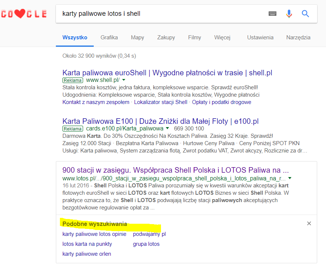
Task: Click the 16 lut 2016 date snippet
Action: pyautogui.click(x=76, y=186)
